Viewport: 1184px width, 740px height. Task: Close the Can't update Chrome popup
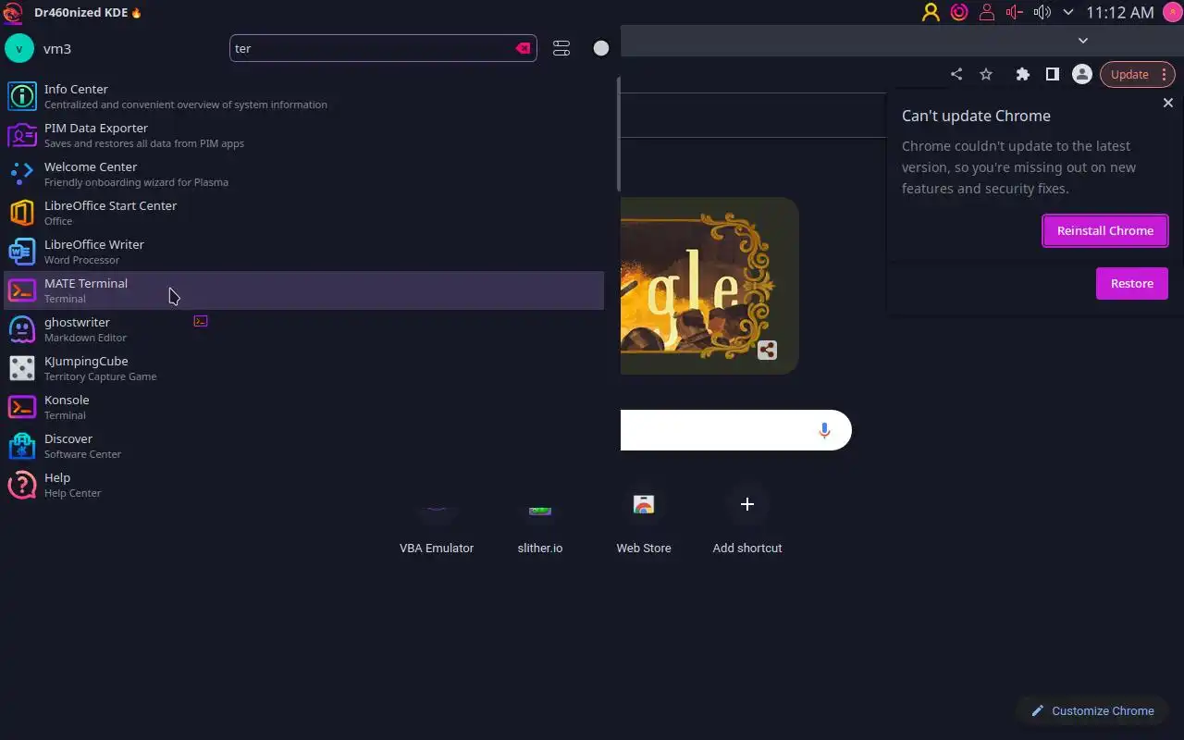tap(1167, 103)
